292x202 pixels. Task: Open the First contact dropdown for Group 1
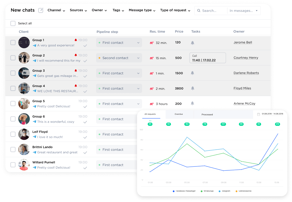click(119, 43)
